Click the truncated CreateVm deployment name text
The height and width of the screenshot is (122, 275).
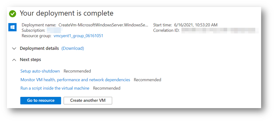click(103, 25)
